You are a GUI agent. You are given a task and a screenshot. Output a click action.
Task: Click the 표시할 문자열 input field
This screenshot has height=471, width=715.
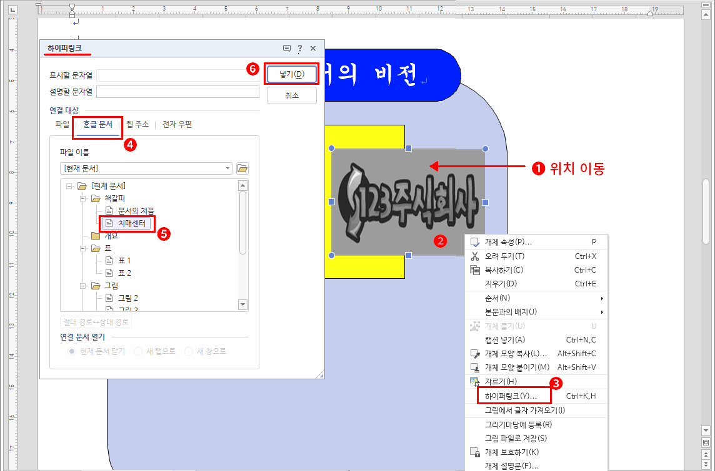pos(178,75)
